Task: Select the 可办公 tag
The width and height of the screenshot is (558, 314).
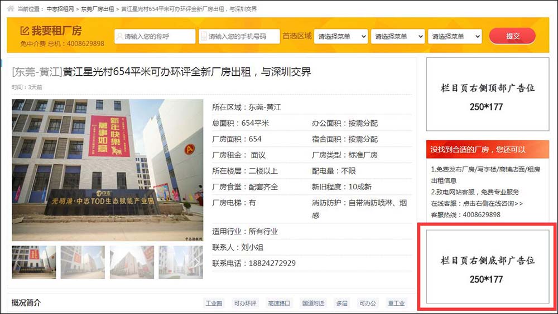Action: [368, 303]
